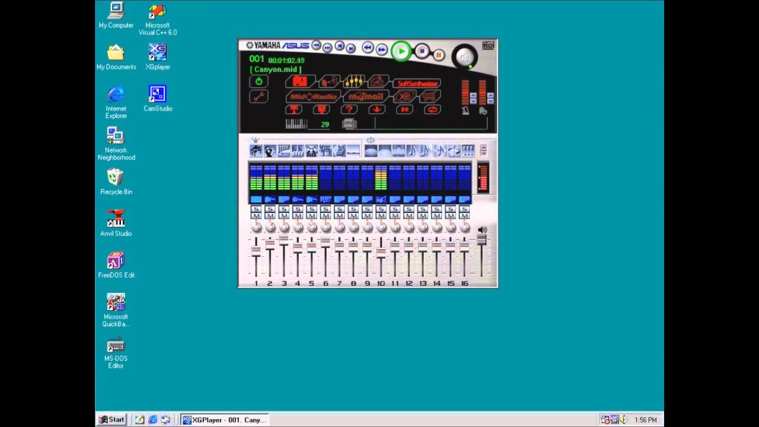Lower transpose with the down arrow beside the sharp-flat meter

pos(490,101)
